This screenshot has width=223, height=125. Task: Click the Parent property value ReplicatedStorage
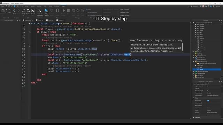(x=212, y=112)
